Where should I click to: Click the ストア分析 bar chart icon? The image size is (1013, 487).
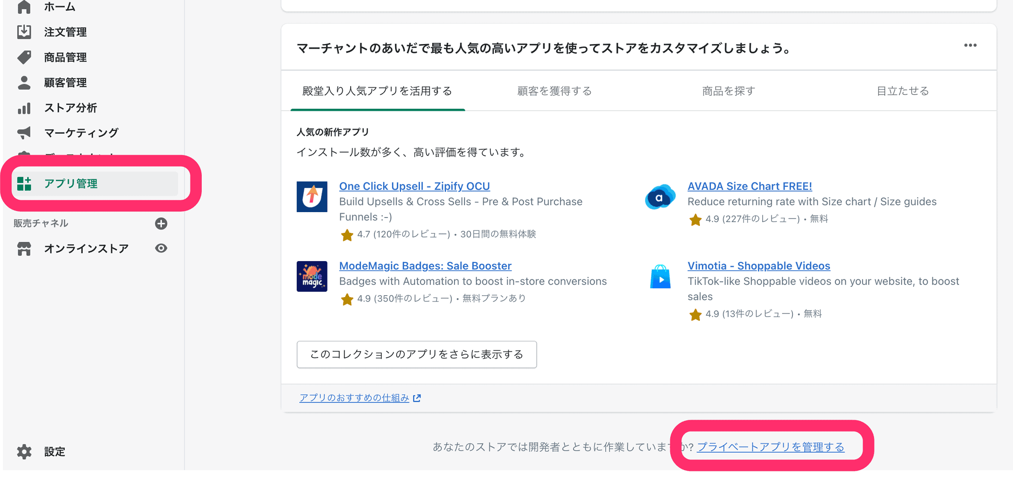click(24, 108)
